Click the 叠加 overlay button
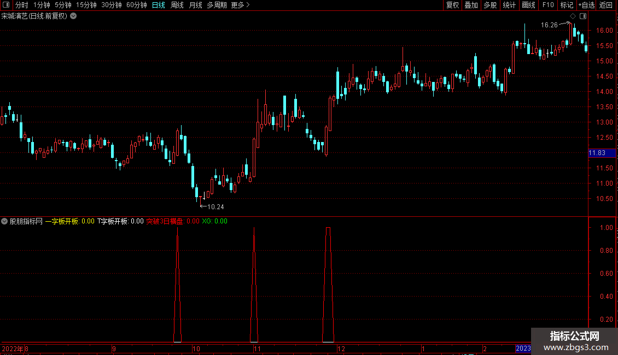The width and height of the screenshot is (618, 355). [471, 5]
